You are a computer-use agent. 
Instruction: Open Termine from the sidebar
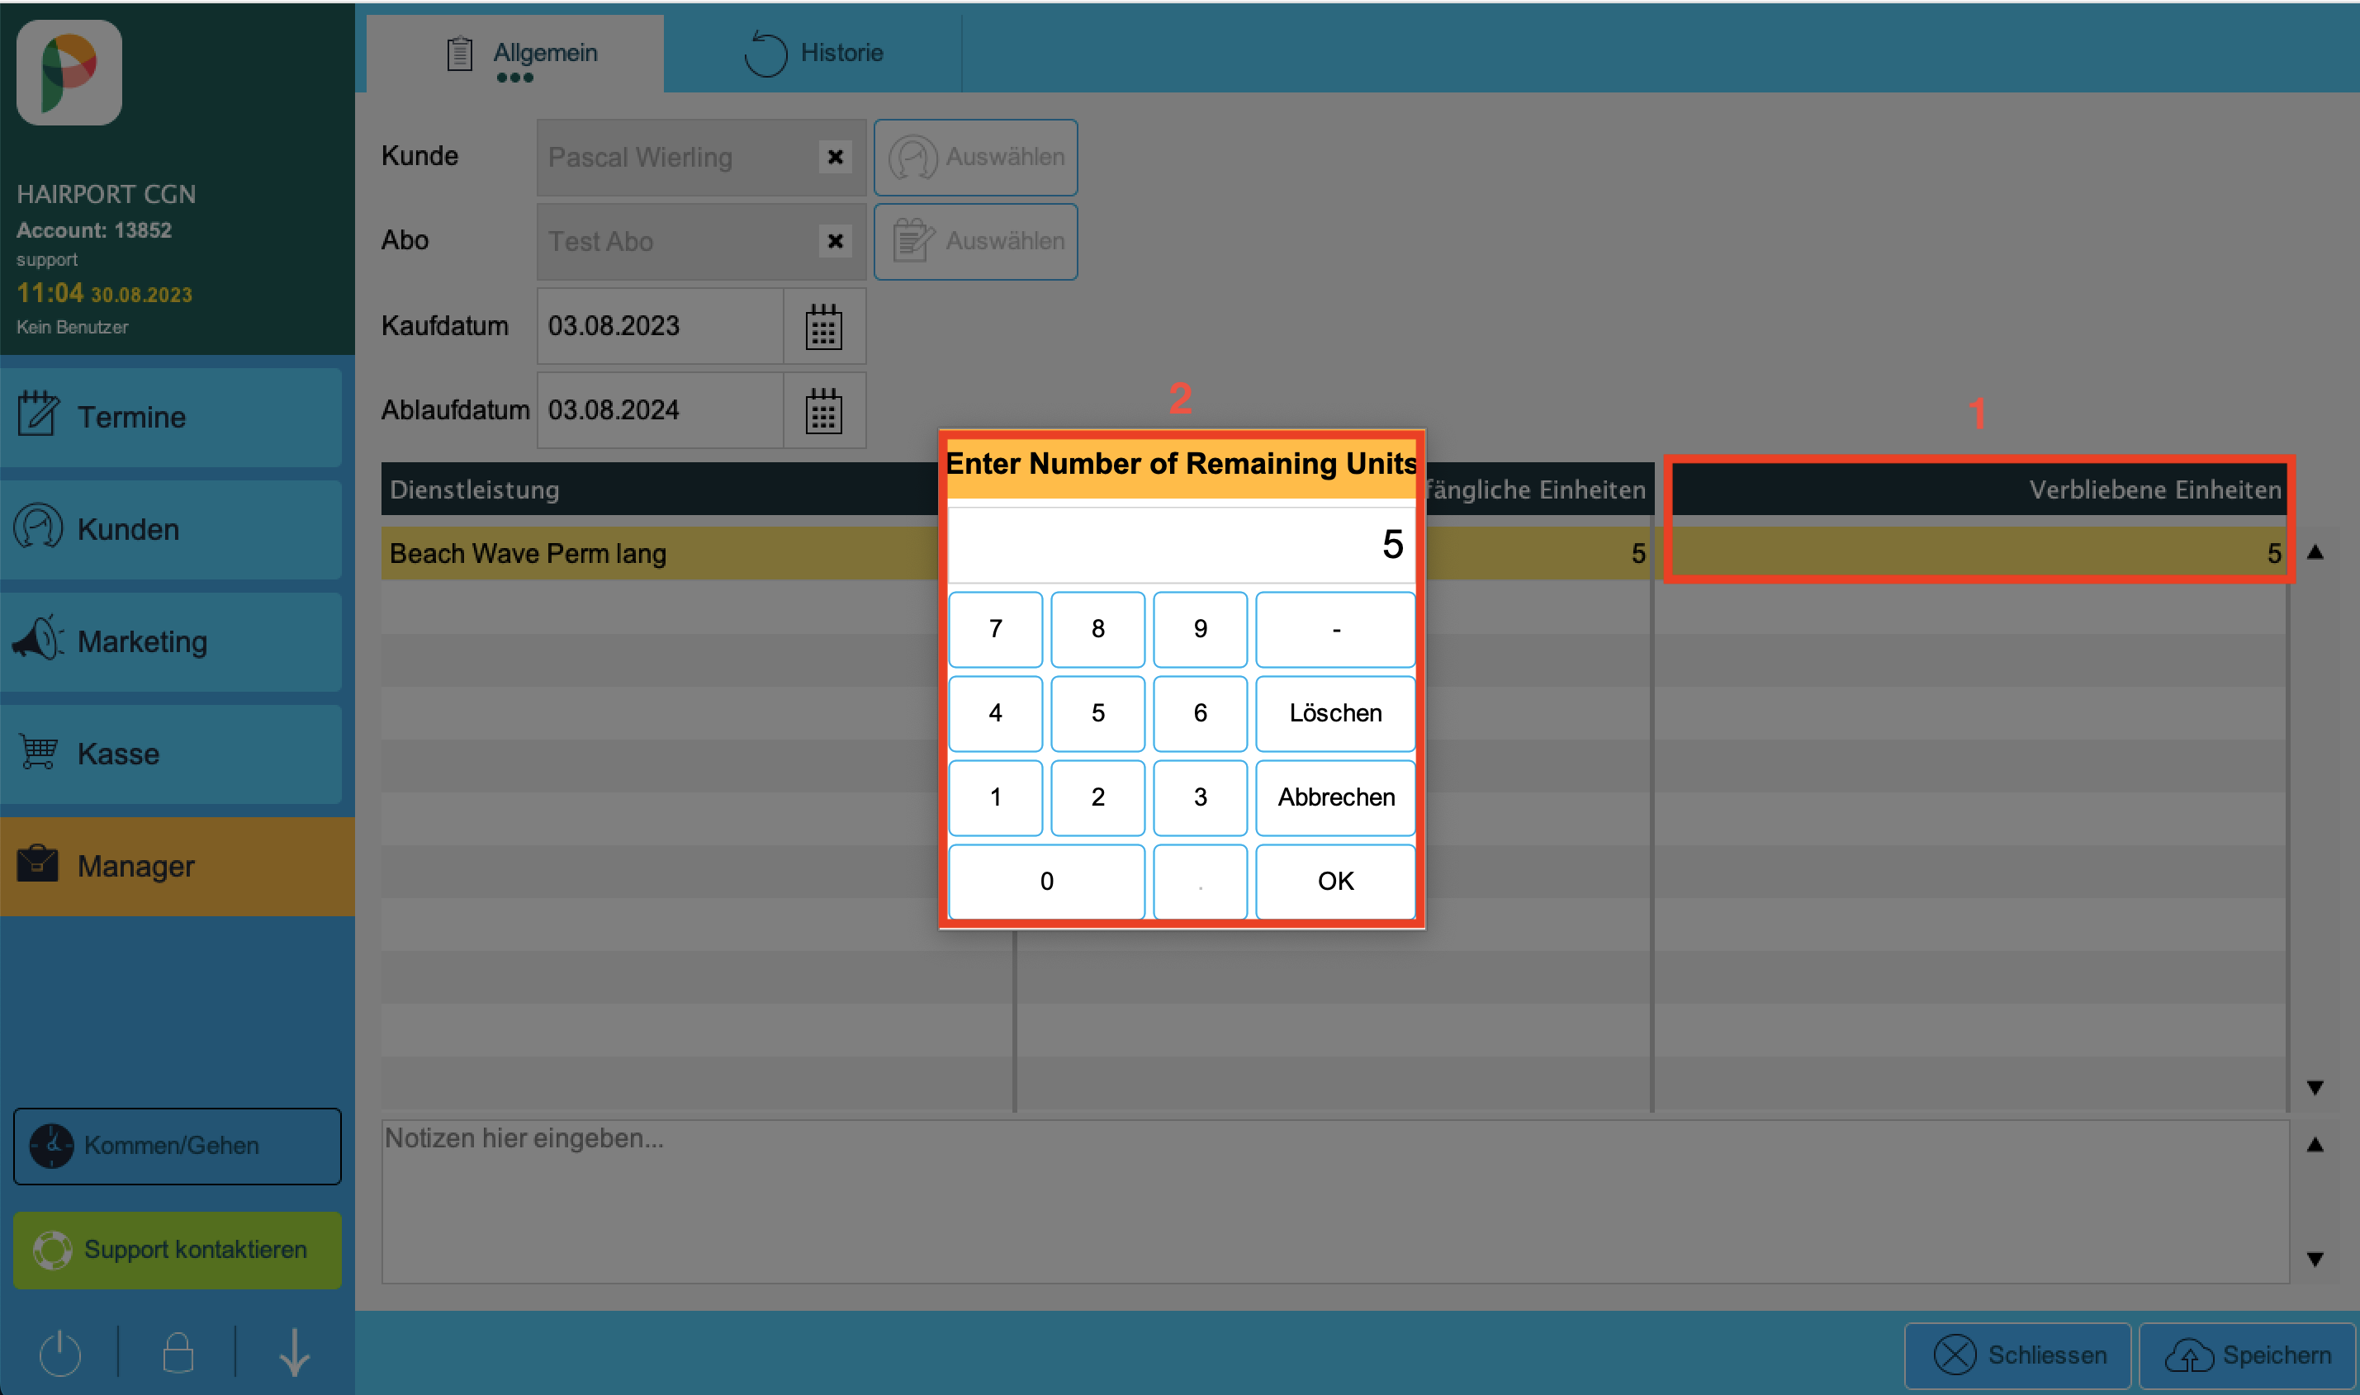point(171,418)
